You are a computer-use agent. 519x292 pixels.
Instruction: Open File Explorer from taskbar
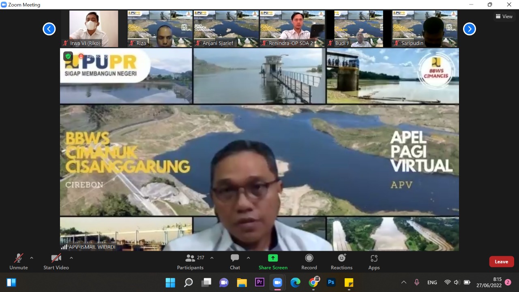pos(242,282)
